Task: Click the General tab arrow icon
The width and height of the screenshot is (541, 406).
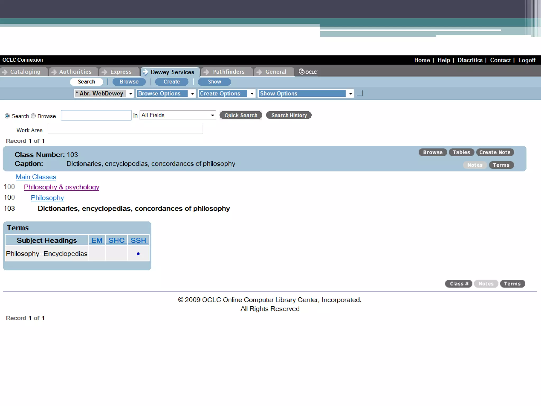Action: [259, 72]
